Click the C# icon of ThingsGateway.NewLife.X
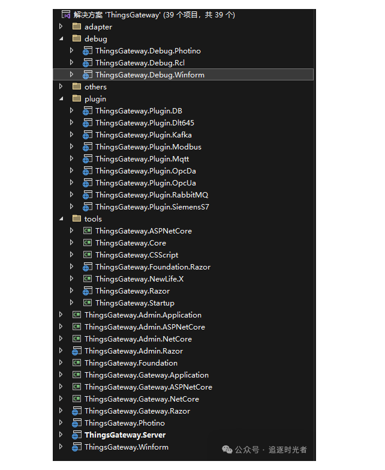 click(88, 279)
